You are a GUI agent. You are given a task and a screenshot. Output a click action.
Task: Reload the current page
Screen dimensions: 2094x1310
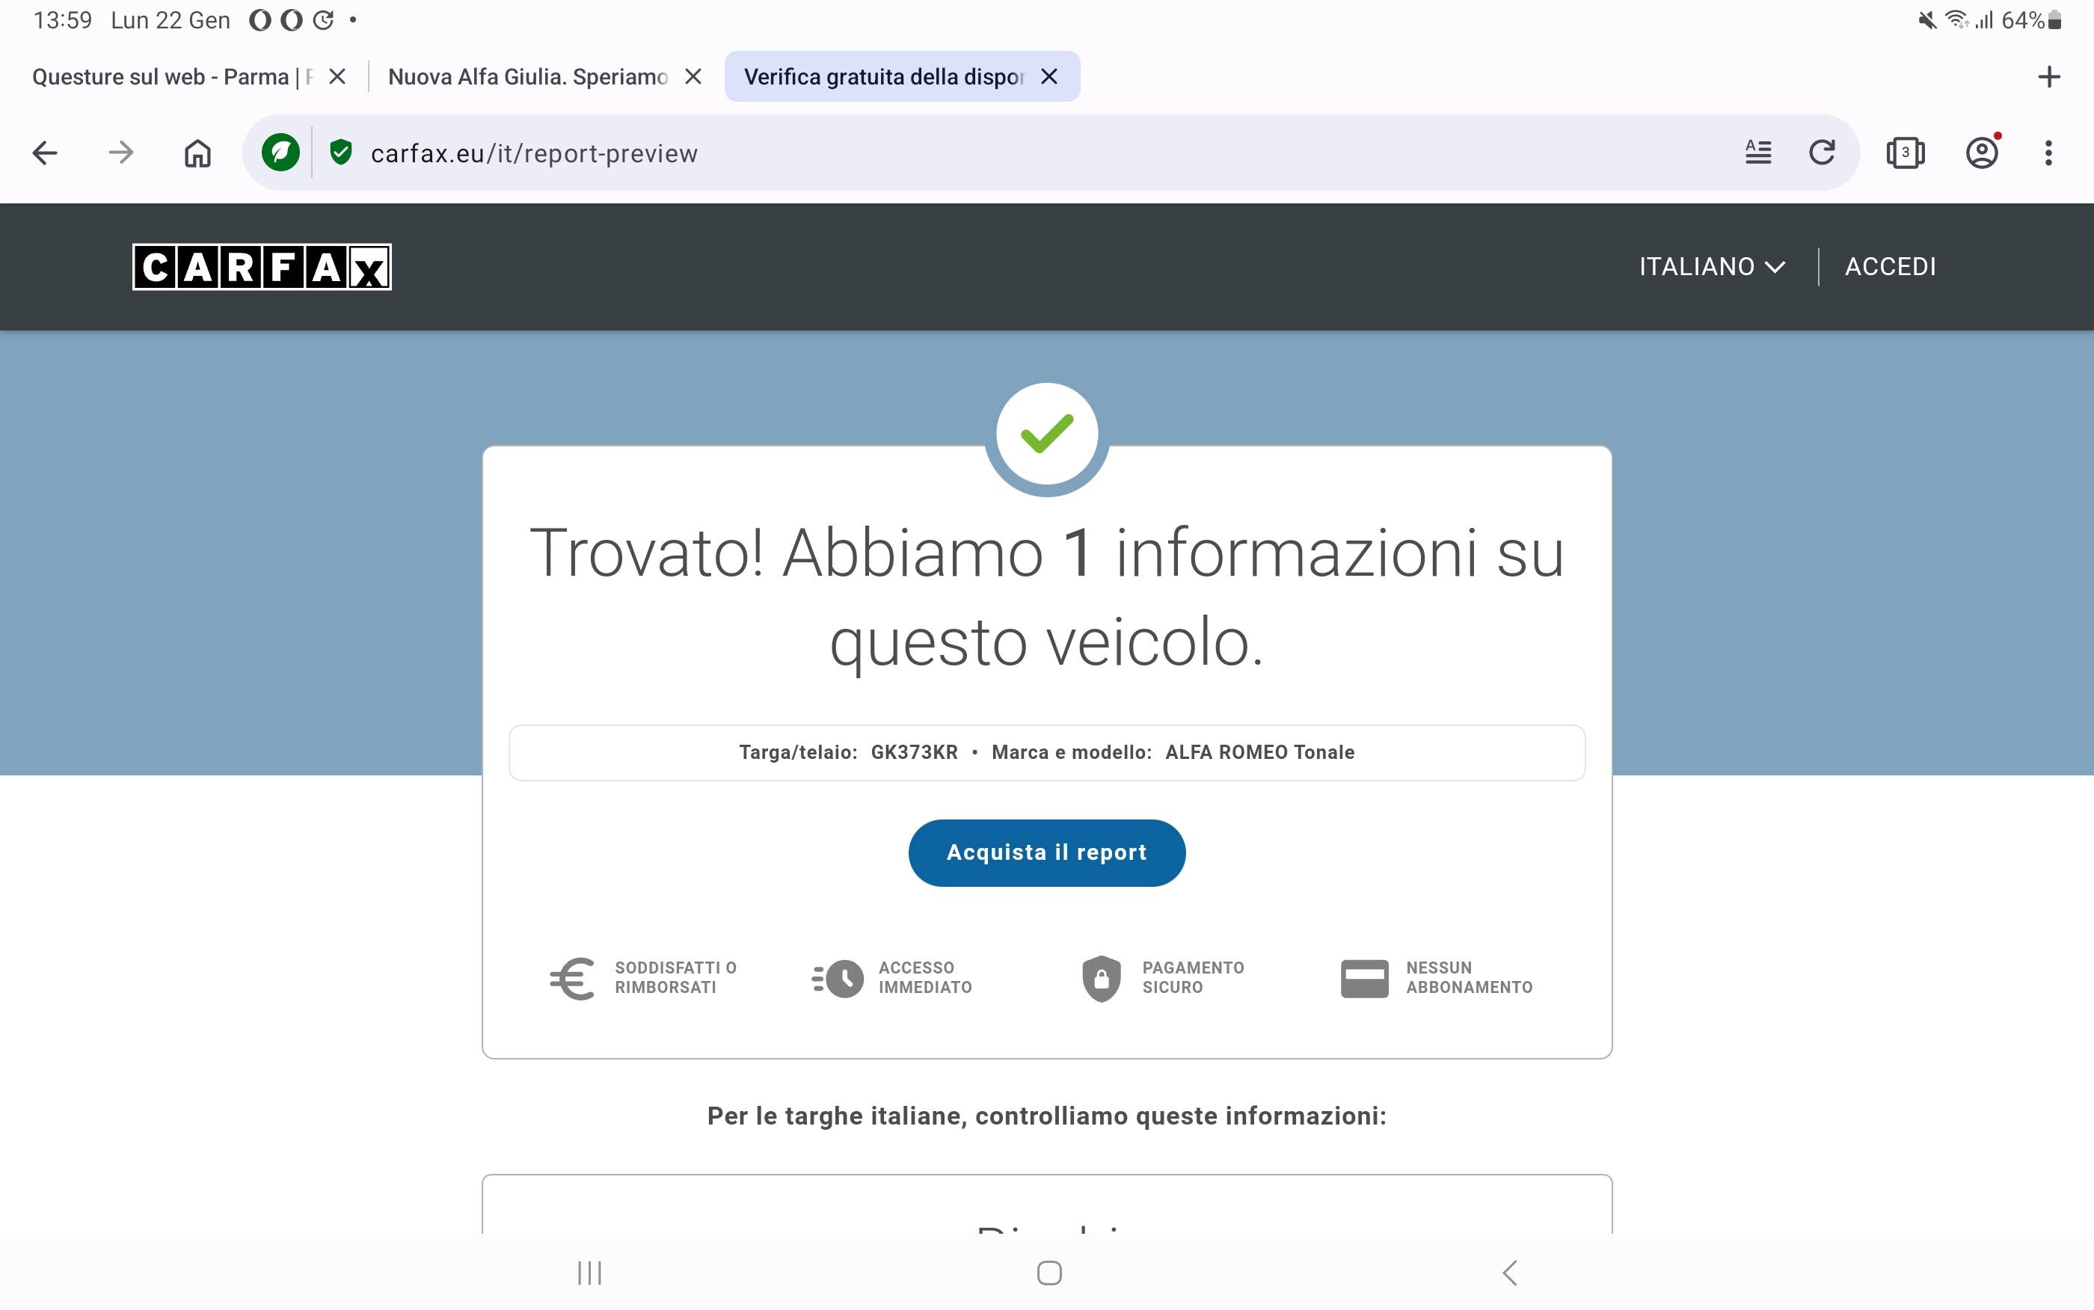coord(1822,153)
